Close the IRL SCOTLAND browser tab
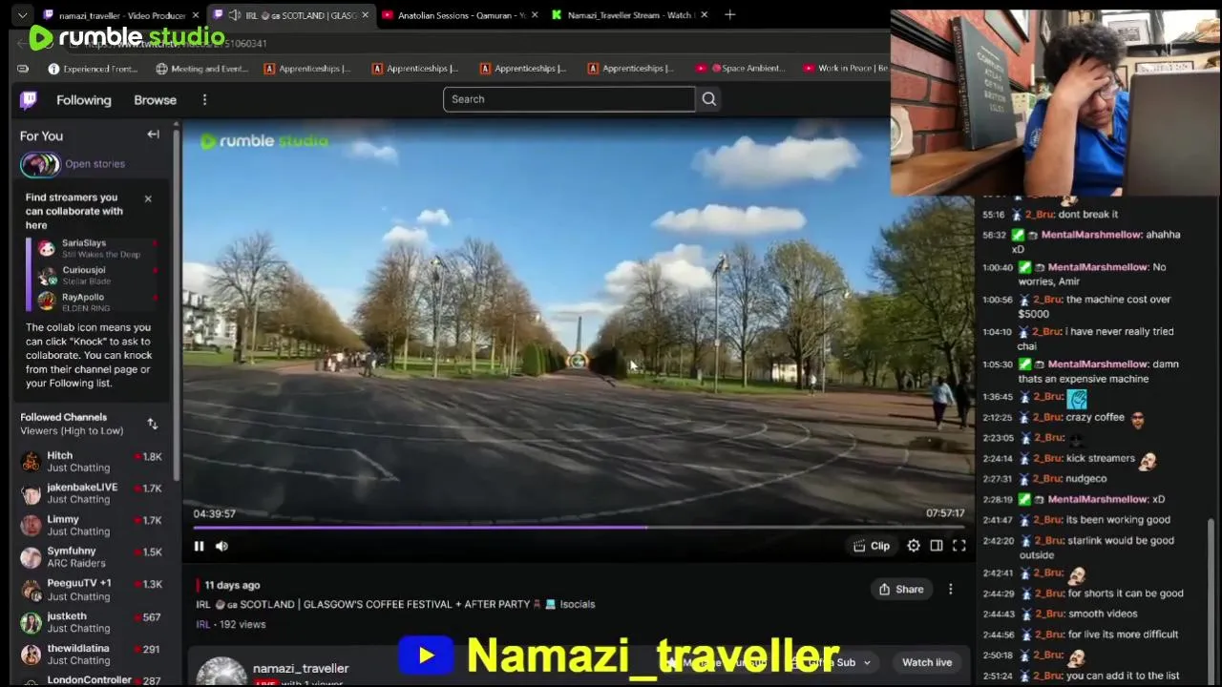 (x=365, y=15)
